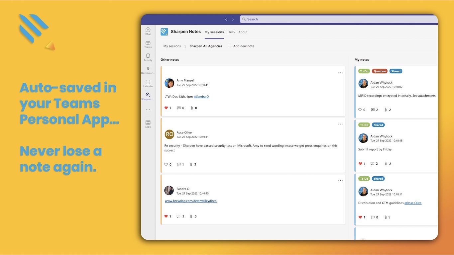Go forward with the title bar arrow
Screen dimensions: 454x255
pyautogui.click(x=233, y=19)
